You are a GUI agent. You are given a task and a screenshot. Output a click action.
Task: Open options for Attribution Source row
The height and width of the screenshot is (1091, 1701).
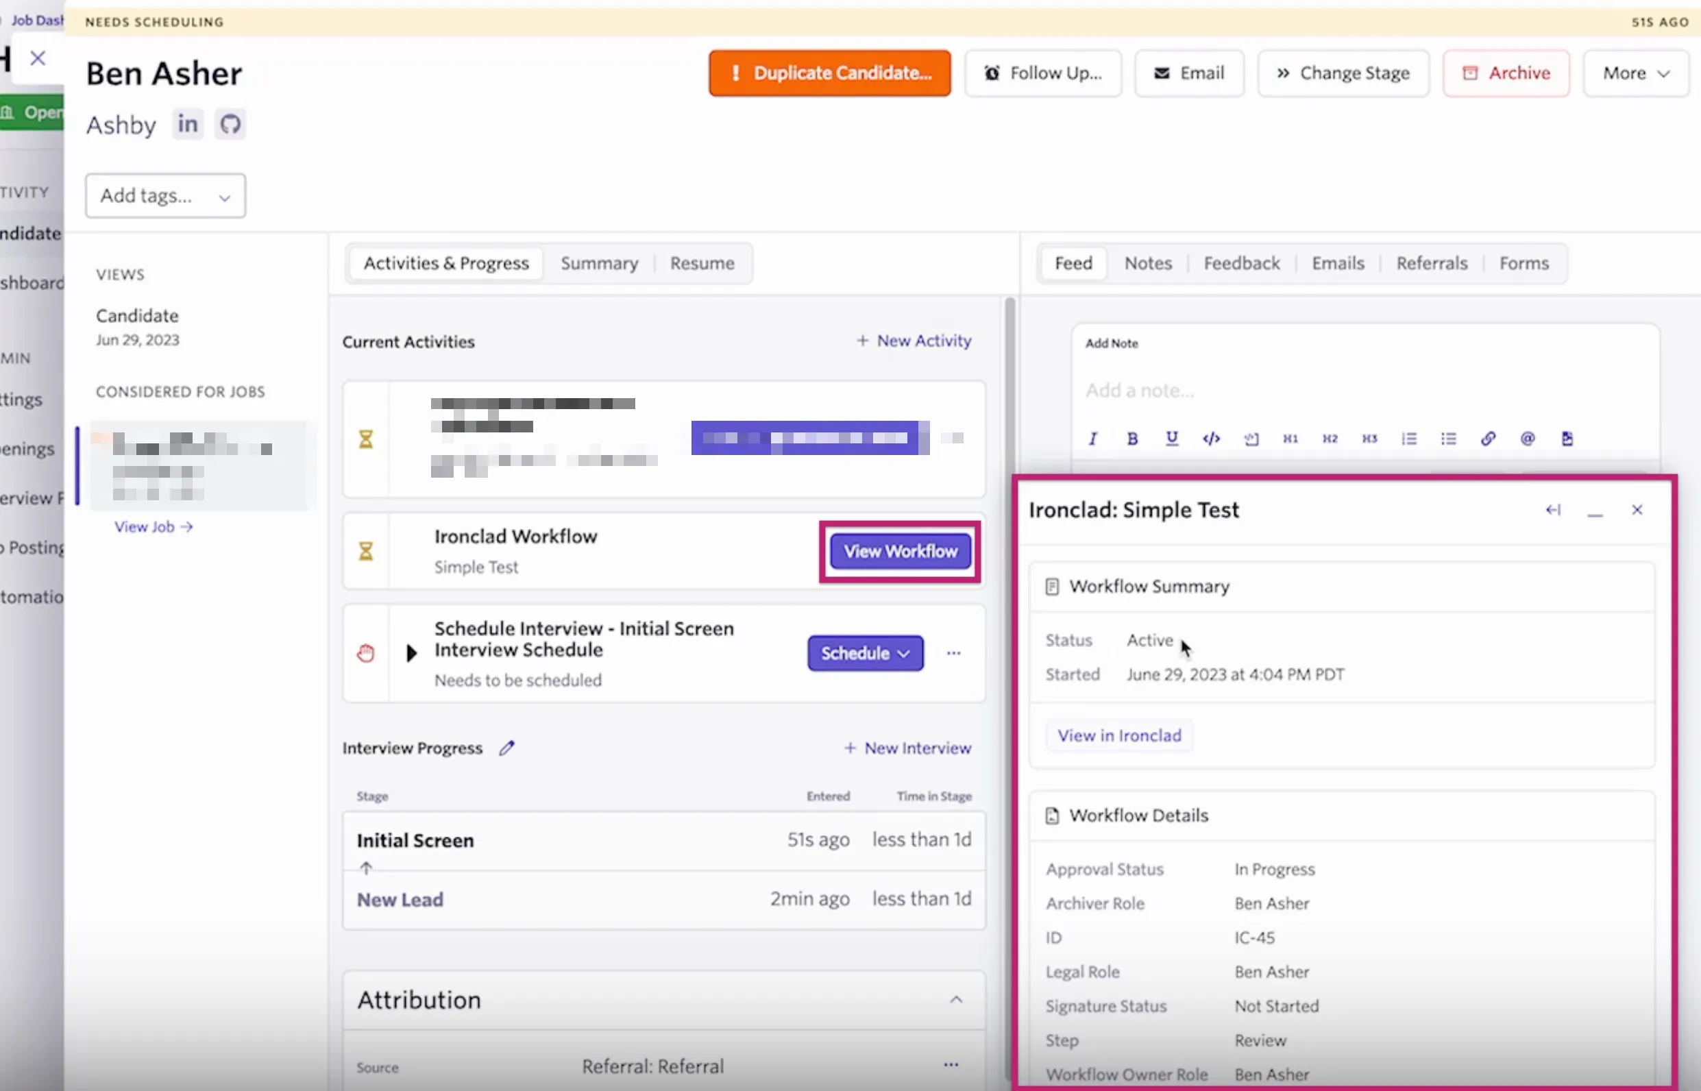(951, 1065)
